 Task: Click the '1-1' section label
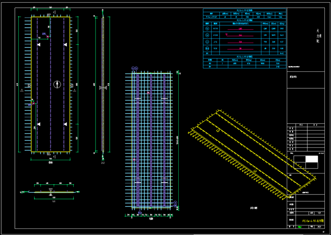pyautogui.click(x=54, y=202)
